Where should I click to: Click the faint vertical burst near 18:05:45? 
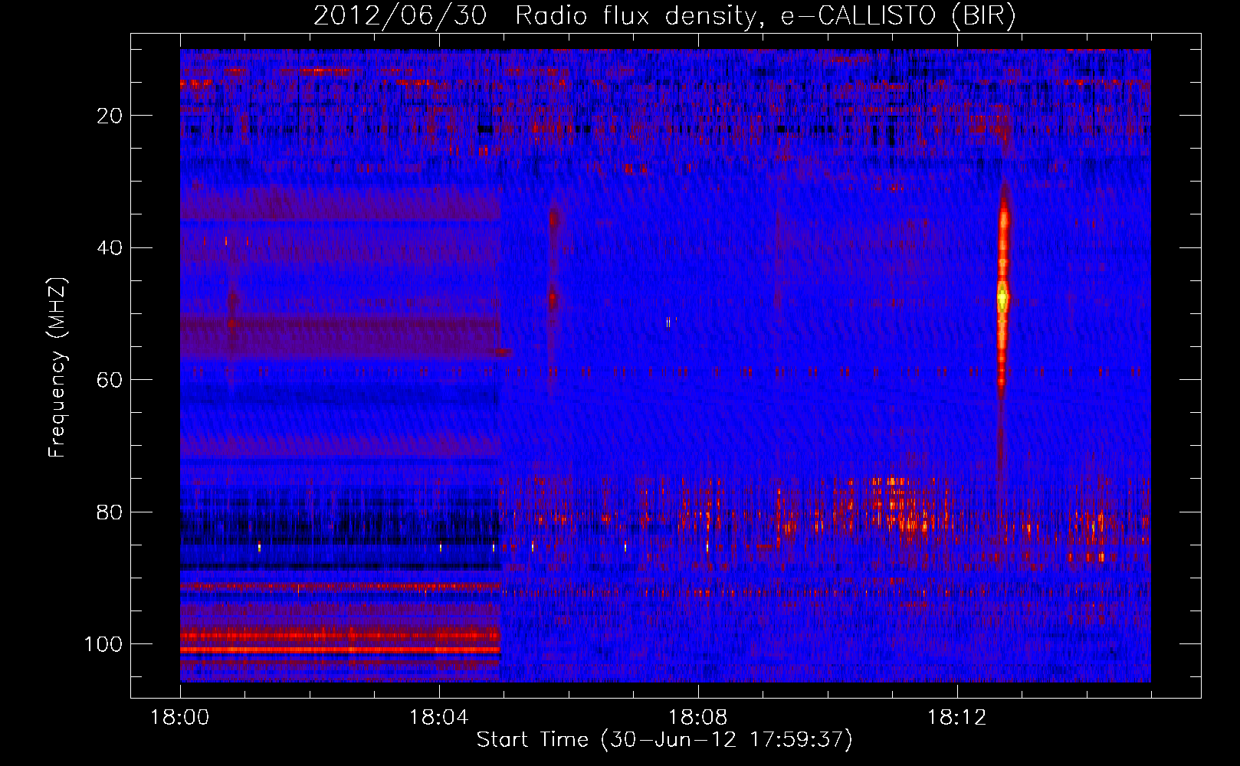coord(553,299)
